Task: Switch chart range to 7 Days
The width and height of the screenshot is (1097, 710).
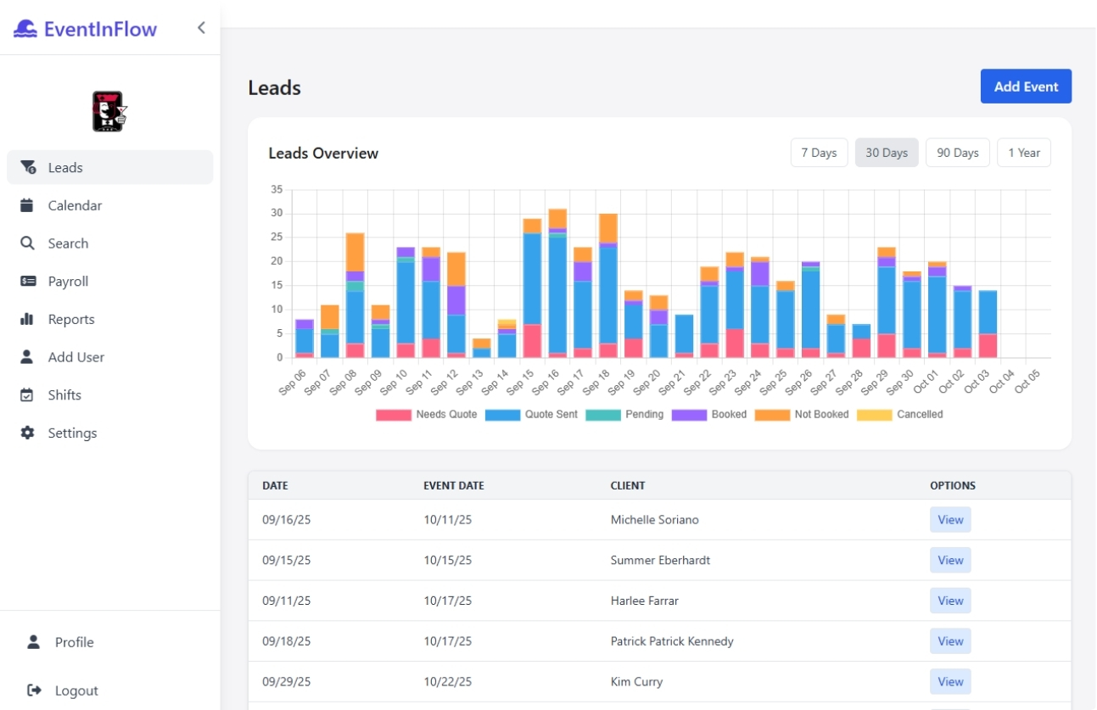Action: pos(819,153)
